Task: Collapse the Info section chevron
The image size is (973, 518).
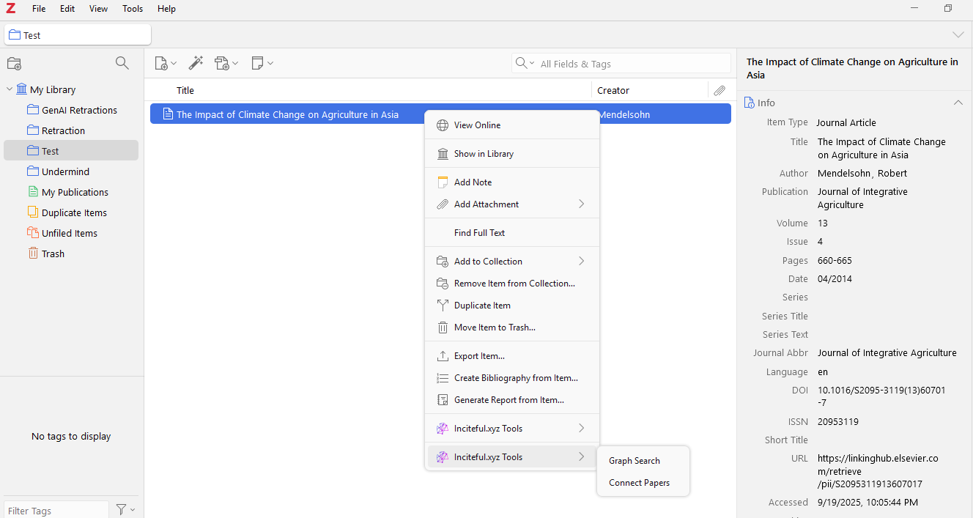Action: (958, 103)
